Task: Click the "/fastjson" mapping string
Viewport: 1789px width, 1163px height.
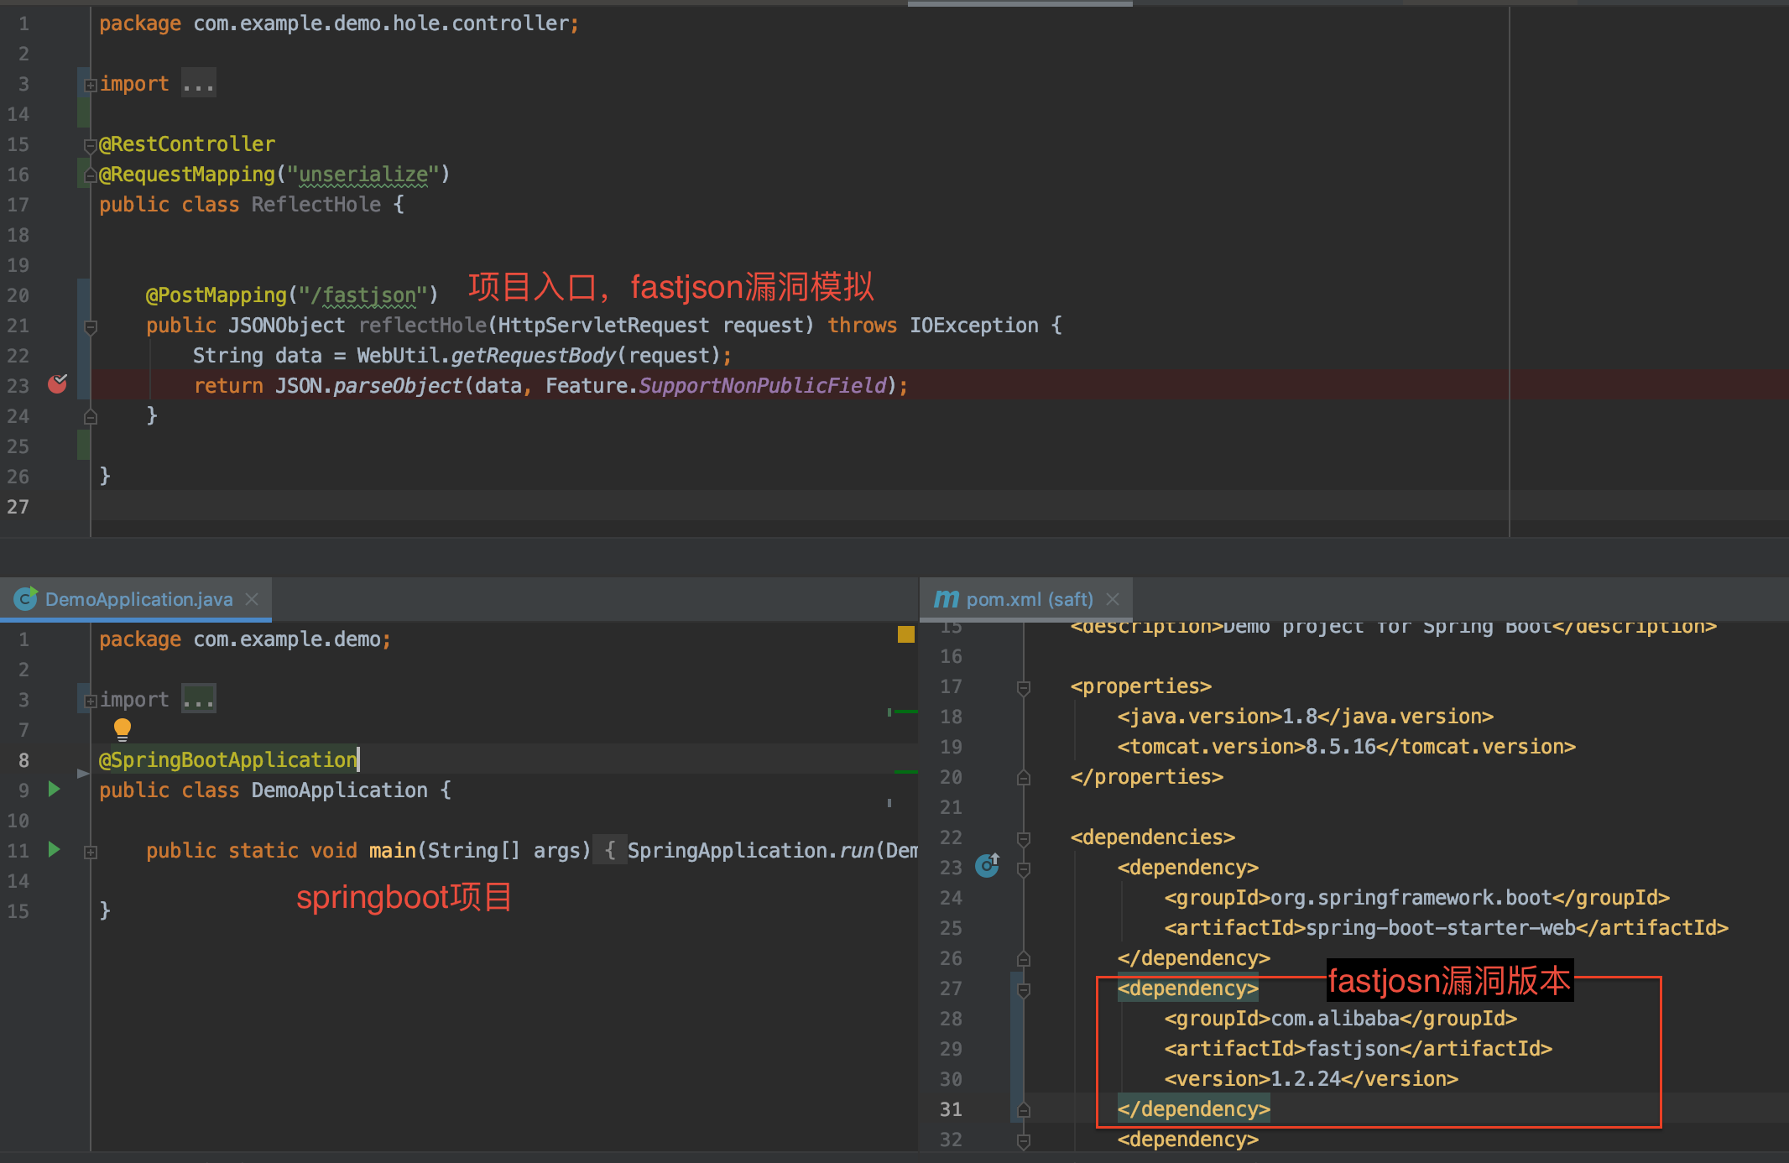Action: click(x=363, y=295)
